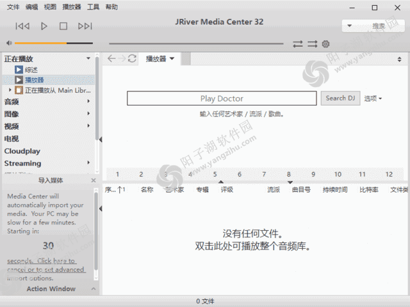410x307 pixels.
Task: Toggle shuffle mode icon
Action: pyautogui.click(x=312, y=44)
